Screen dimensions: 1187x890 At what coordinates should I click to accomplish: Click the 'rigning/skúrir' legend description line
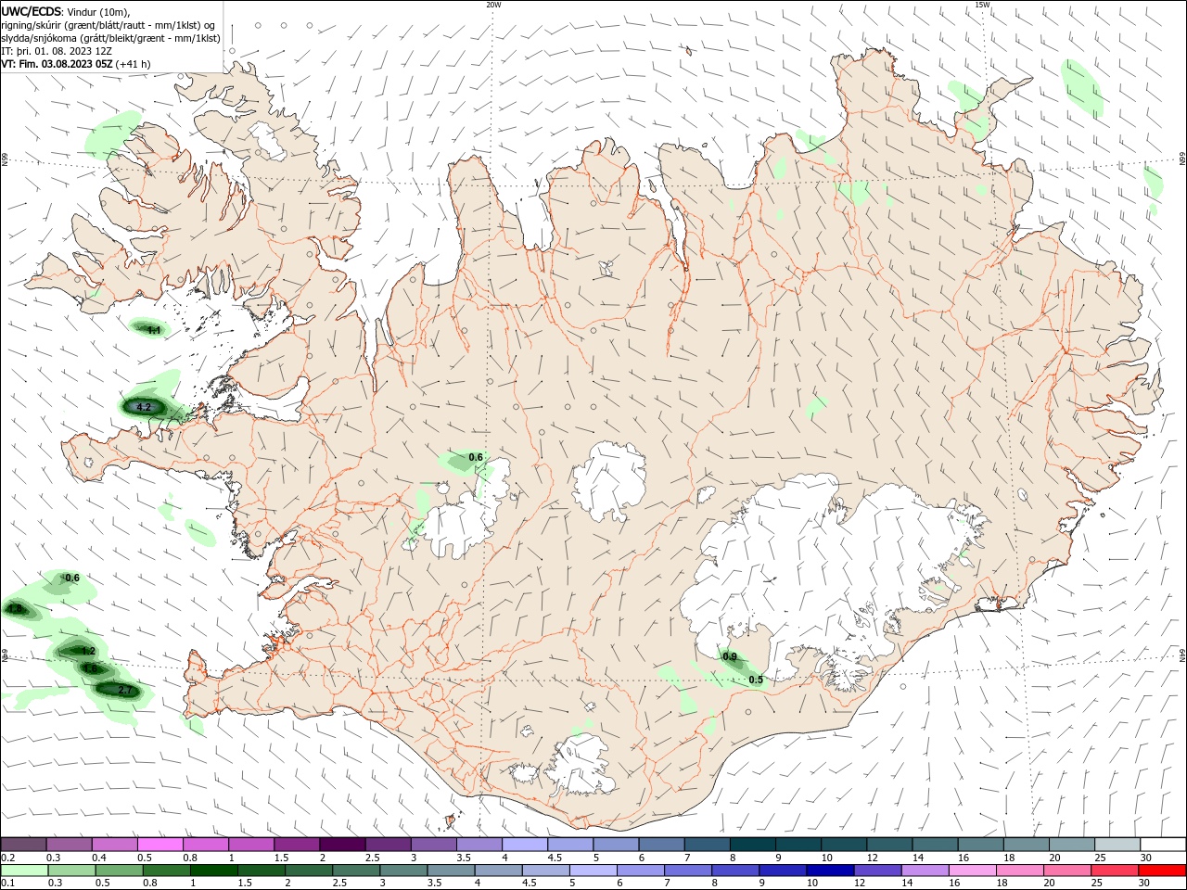(108, 24)
